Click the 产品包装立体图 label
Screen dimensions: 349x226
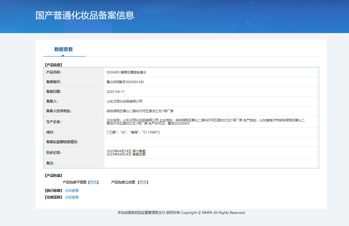(123, 182)
